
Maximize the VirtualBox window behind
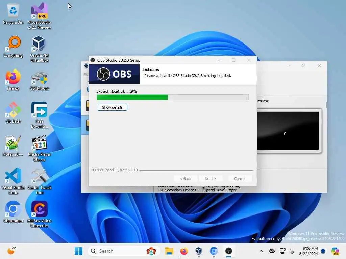[x=304, y=66]
